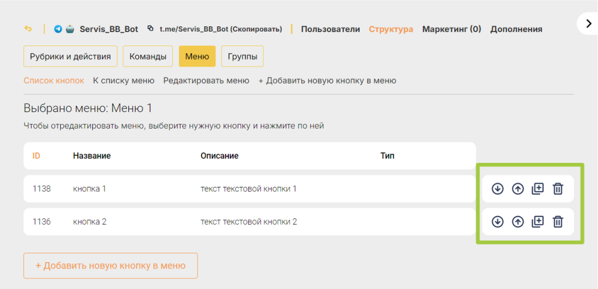Screen dimensions: 598x289
Task: Click the Редактировать меню link
Action: 206,81
